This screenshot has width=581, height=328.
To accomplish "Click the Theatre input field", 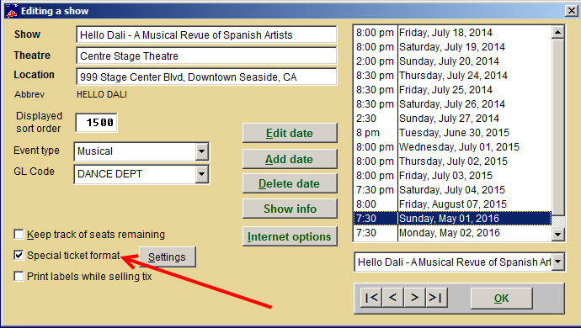I will tap(206, 56).
